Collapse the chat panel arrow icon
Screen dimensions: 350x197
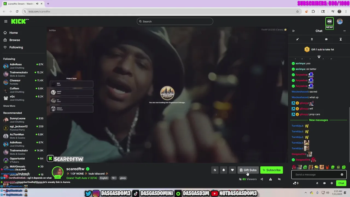pos(293,31)
